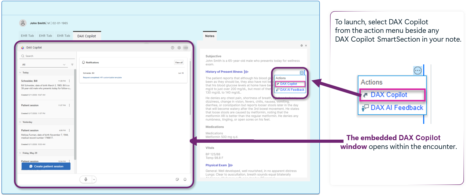Click the waveform icon beside History of Present Illness

click(x=246, y=72)
